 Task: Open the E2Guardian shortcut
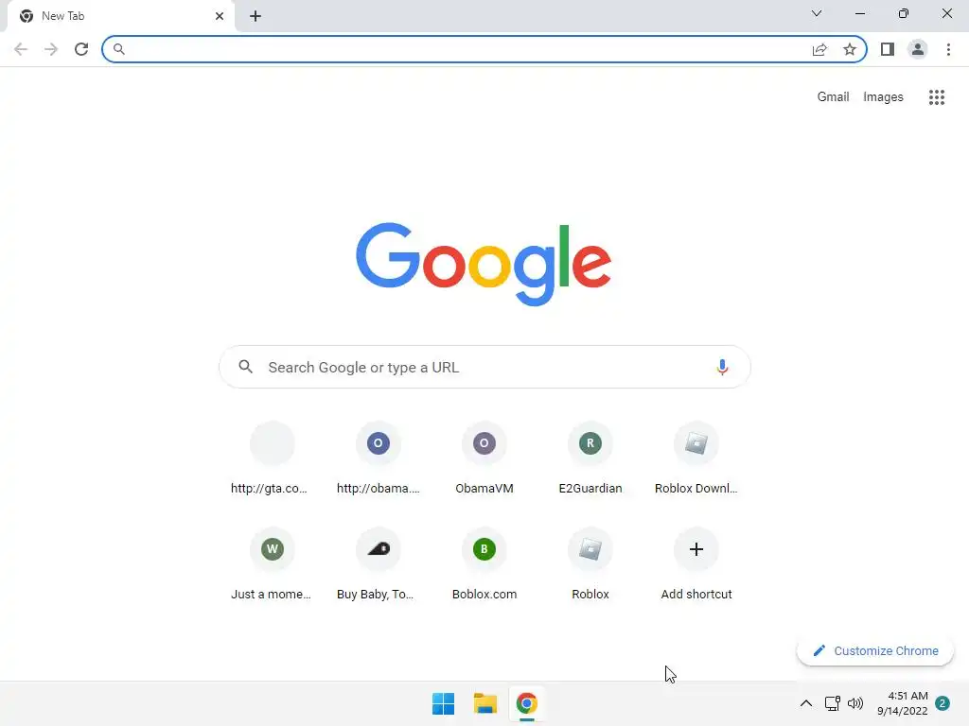click(590, 458)
